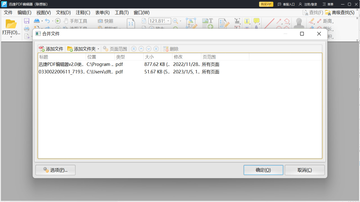360x202 pixels.
Task: Click the move-to-bottom arrow icon
Action: 156,49
